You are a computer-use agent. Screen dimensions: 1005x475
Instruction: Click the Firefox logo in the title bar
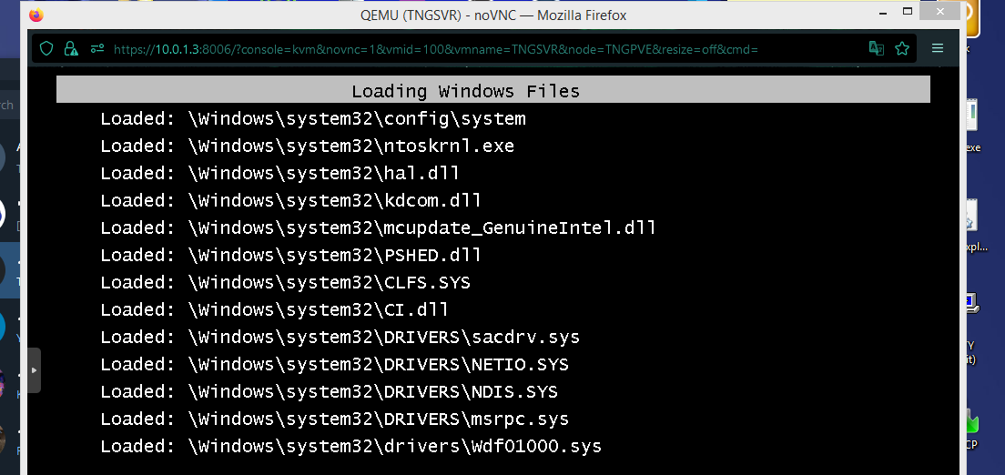36,15
